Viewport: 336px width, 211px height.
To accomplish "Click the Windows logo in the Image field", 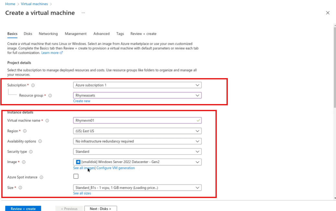I will point(78,162).
